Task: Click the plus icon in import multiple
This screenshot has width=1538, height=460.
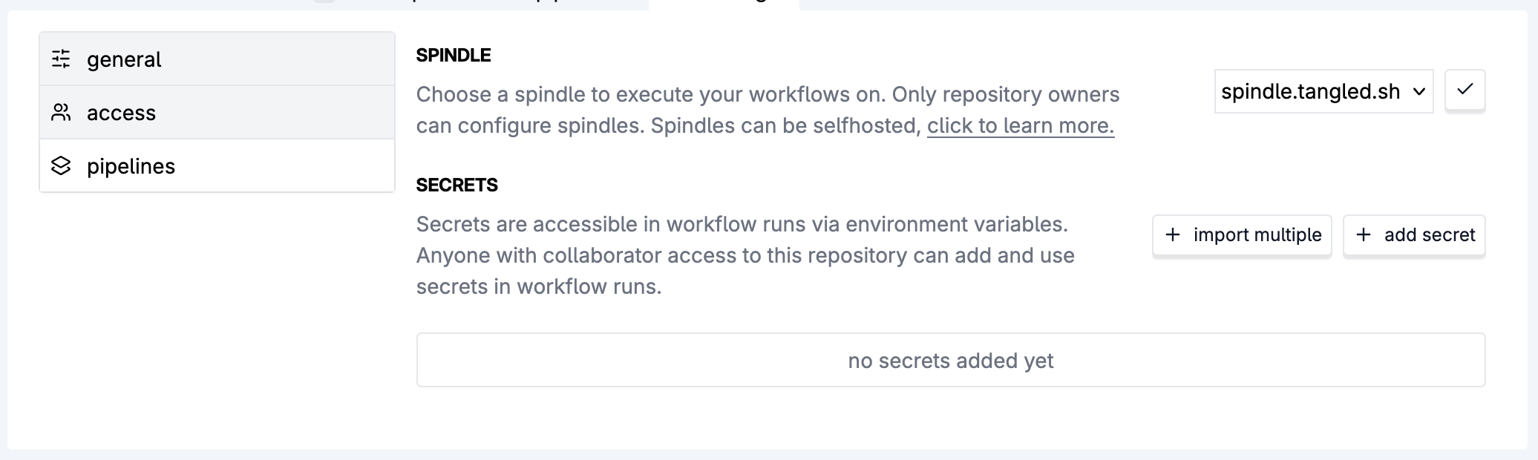Action: coord(1173,234)
